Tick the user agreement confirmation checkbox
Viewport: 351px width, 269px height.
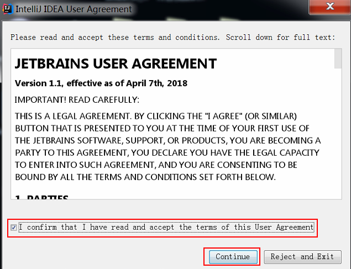(13, 228)
